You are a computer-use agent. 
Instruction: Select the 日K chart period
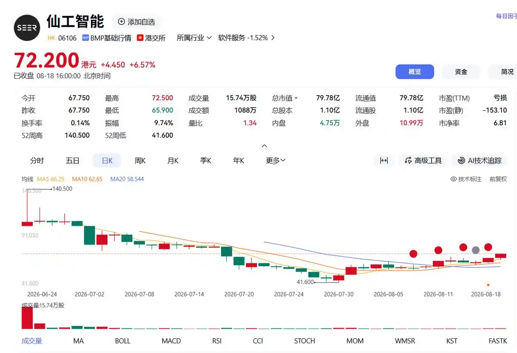tap(107, 161)
